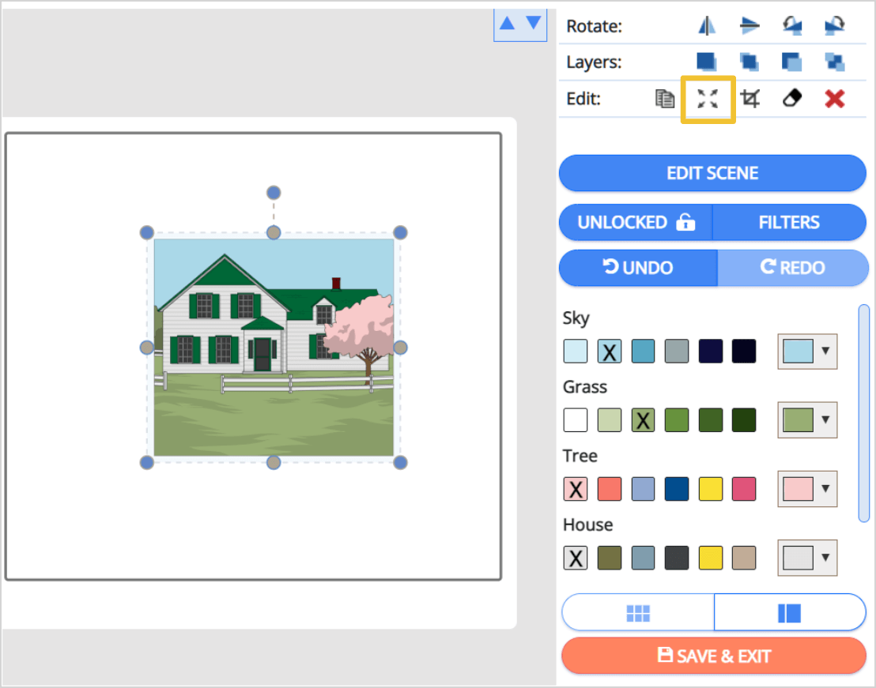Toggle the UNLOCKED lock state

point(636,222)
